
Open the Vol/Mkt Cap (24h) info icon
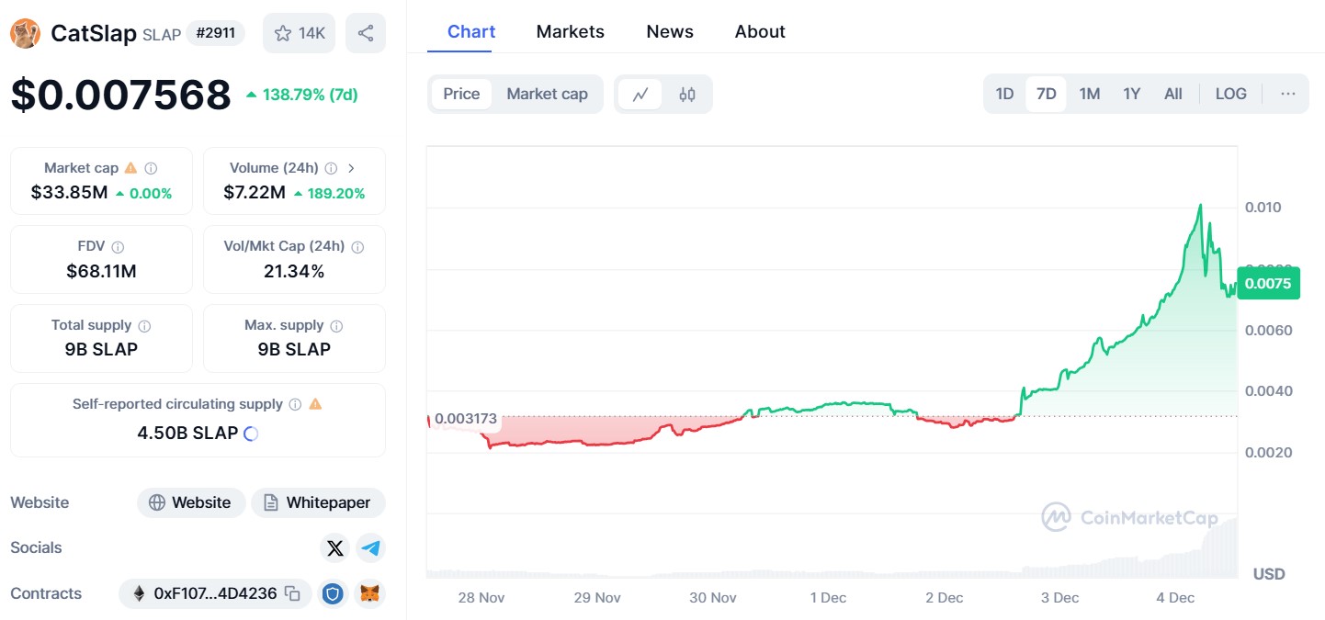357,246
